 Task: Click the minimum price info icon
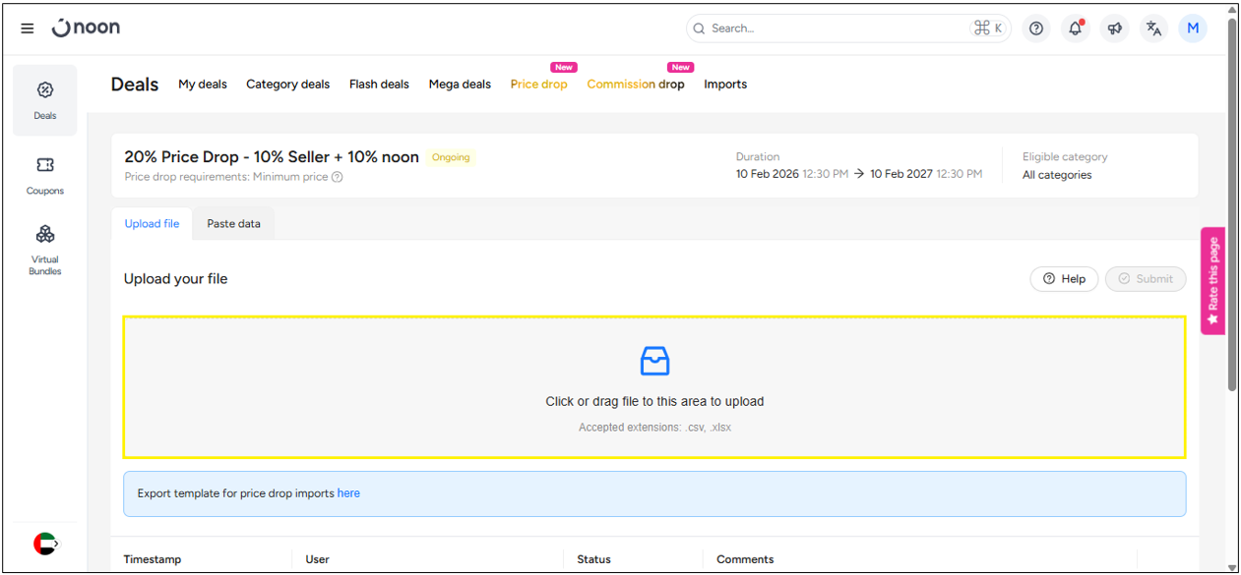(338, 178)
